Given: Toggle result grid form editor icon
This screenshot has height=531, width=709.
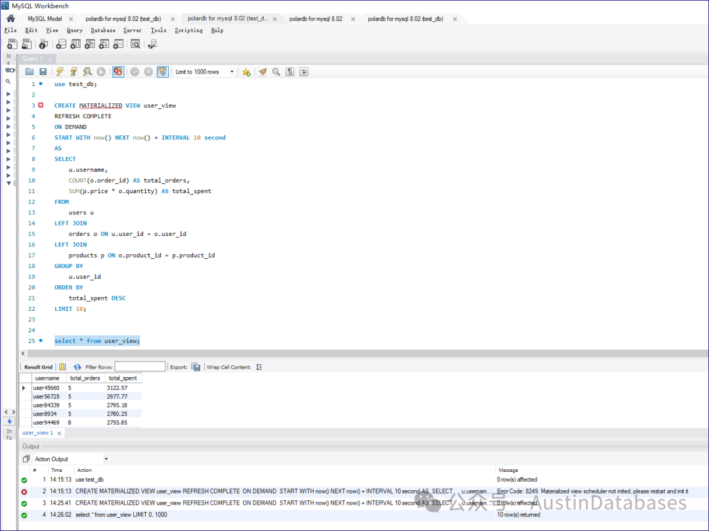Looking at the screenshot, I should (x=62, y=367).
